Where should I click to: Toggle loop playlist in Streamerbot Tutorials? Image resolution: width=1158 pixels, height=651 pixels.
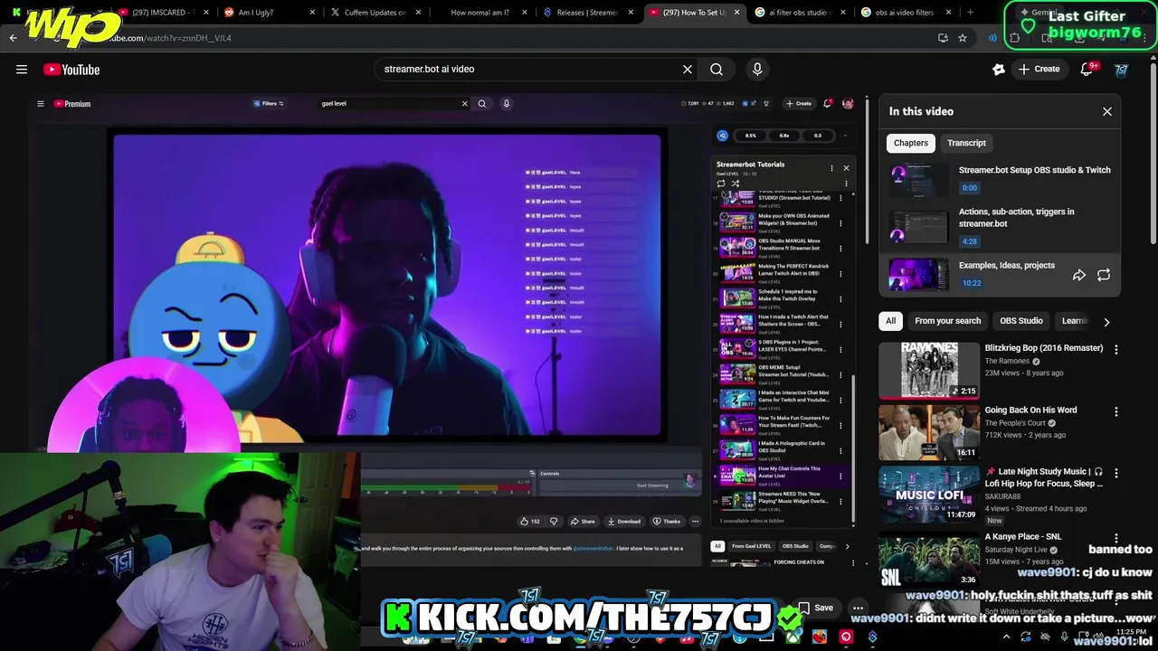click(x=721, y=184)
